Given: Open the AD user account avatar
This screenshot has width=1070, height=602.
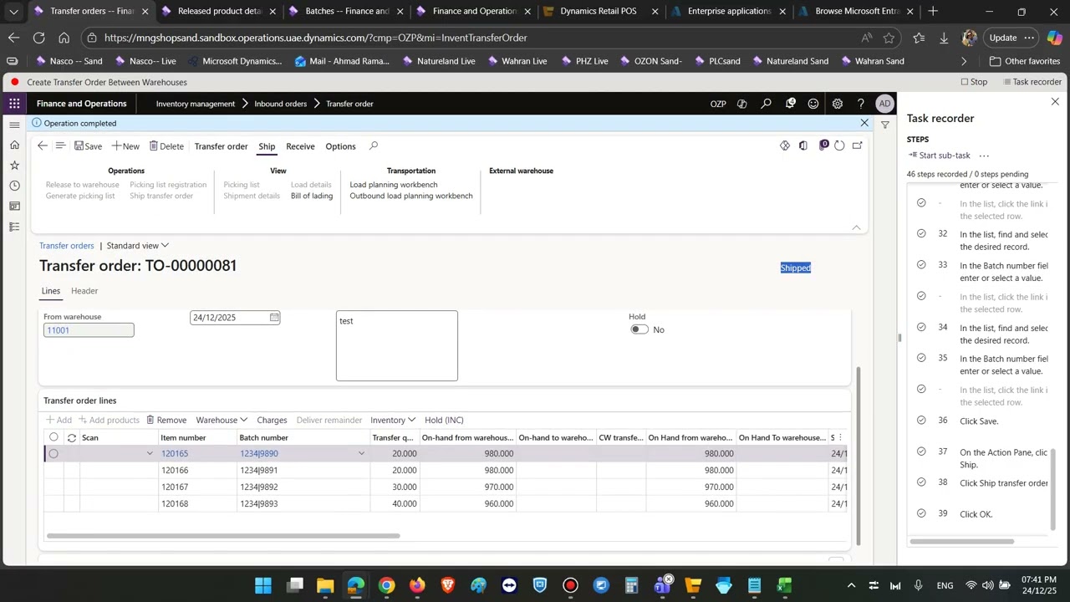Looking at the screenshot, I should [x=884, y=104].
